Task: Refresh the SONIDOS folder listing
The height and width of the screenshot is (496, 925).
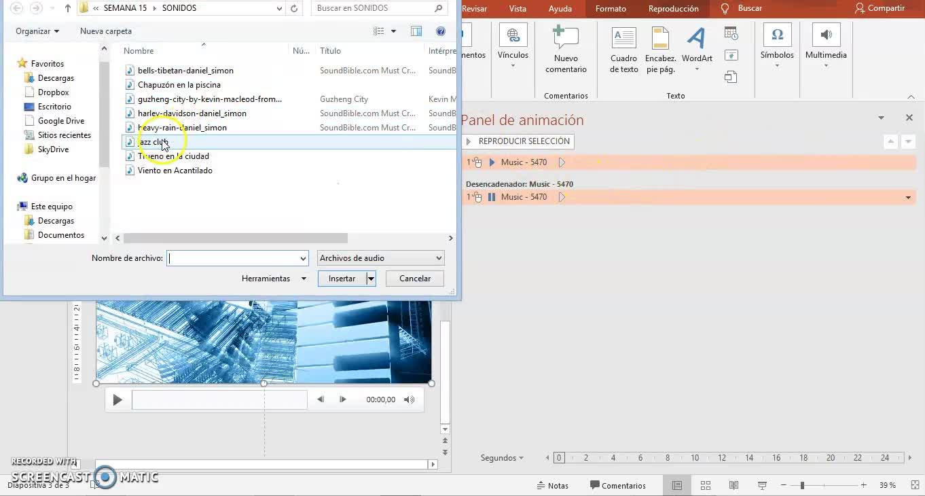Action: pos(294,8)
